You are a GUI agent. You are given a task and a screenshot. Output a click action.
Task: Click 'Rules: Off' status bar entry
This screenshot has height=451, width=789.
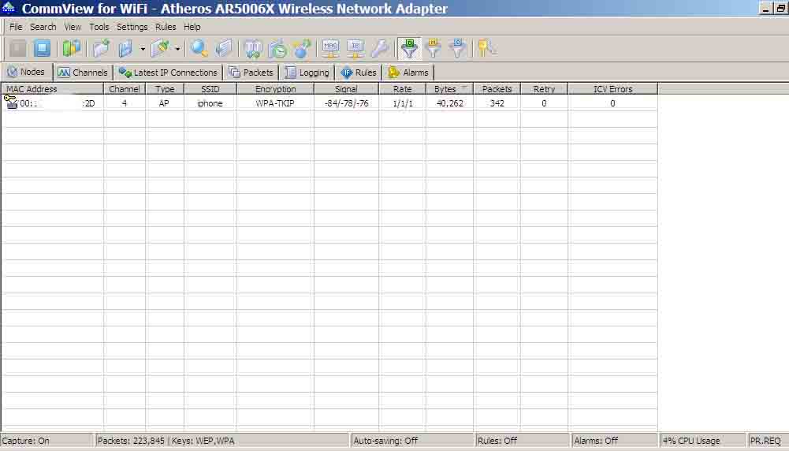[497, 441]
